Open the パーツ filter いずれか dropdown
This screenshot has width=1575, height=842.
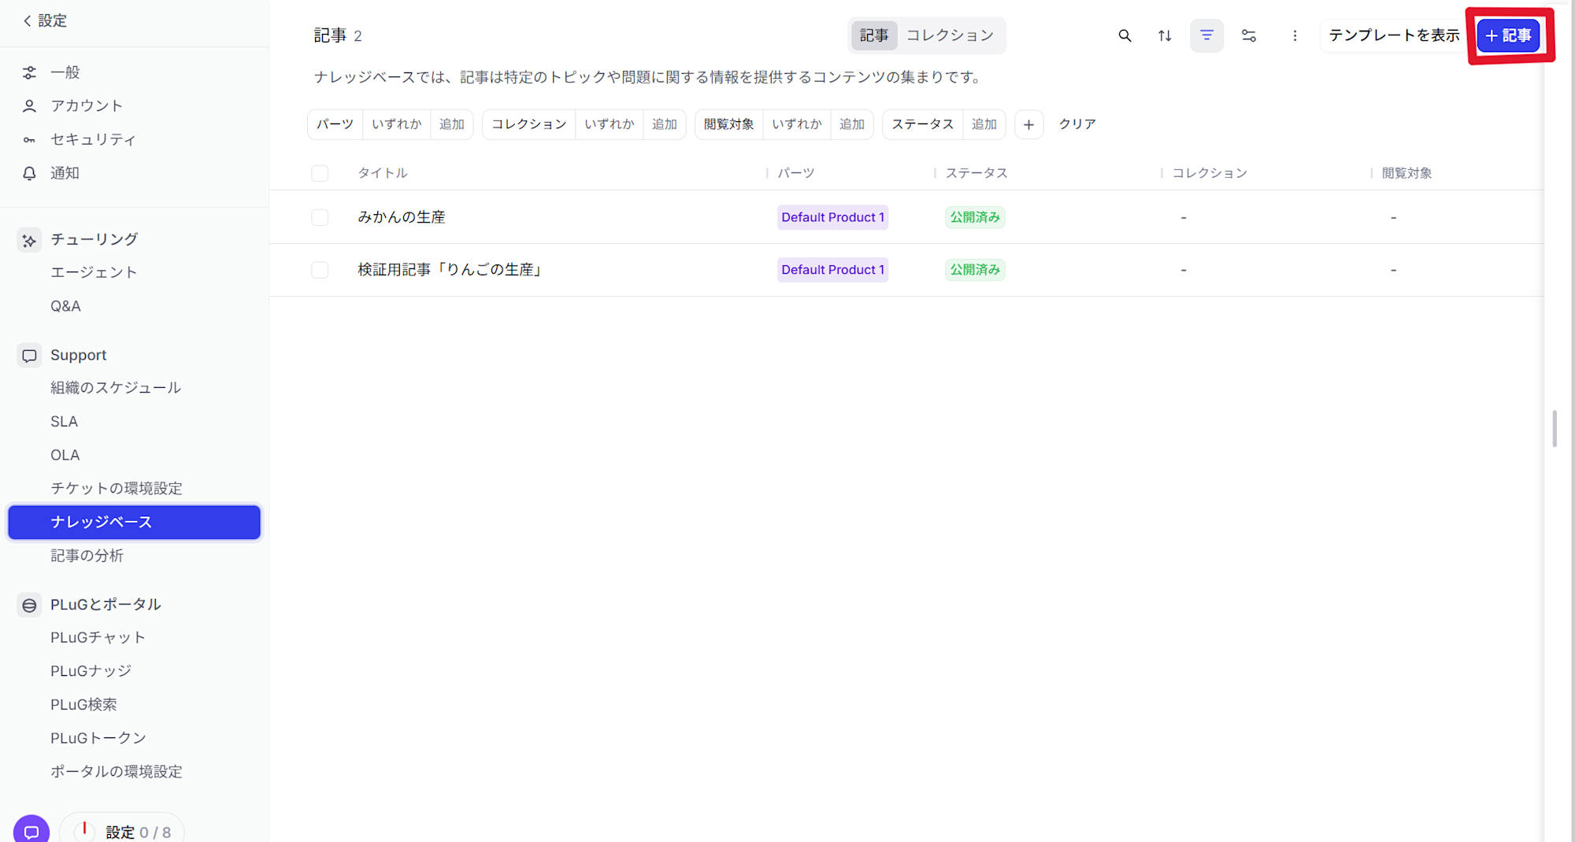tap(396, 124)
